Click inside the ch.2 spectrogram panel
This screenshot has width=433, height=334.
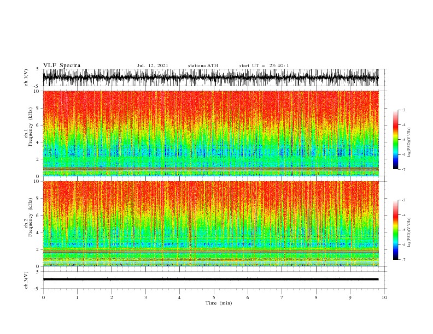click(x=210, y=224)
